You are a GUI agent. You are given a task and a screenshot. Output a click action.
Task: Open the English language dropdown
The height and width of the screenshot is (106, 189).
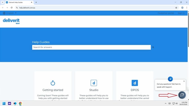click(x=11, y=13)
